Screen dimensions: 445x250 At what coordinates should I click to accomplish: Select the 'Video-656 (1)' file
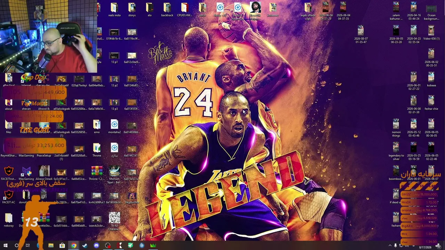(x=431, y=33)
